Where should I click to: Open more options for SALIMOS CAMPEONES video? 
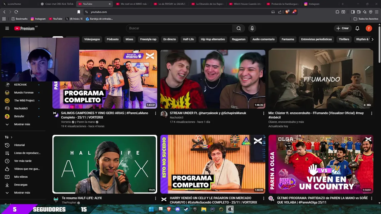[x=155, y=113]
